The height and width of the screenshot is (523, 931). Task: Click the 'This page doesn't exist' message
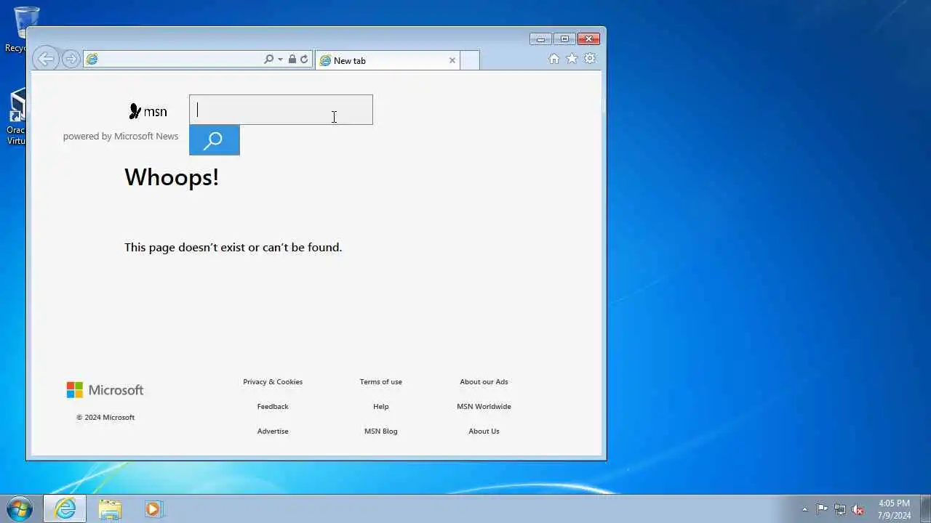pyautogui.click(x=233, y=247)
